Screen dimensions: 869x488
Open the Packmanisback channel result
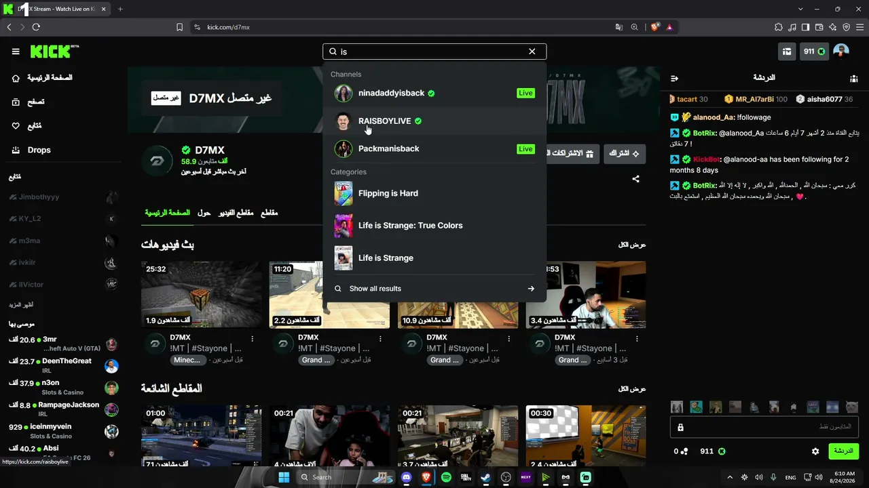coord(434,148)
